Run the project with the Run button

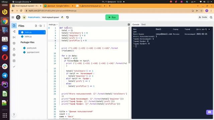112,17
